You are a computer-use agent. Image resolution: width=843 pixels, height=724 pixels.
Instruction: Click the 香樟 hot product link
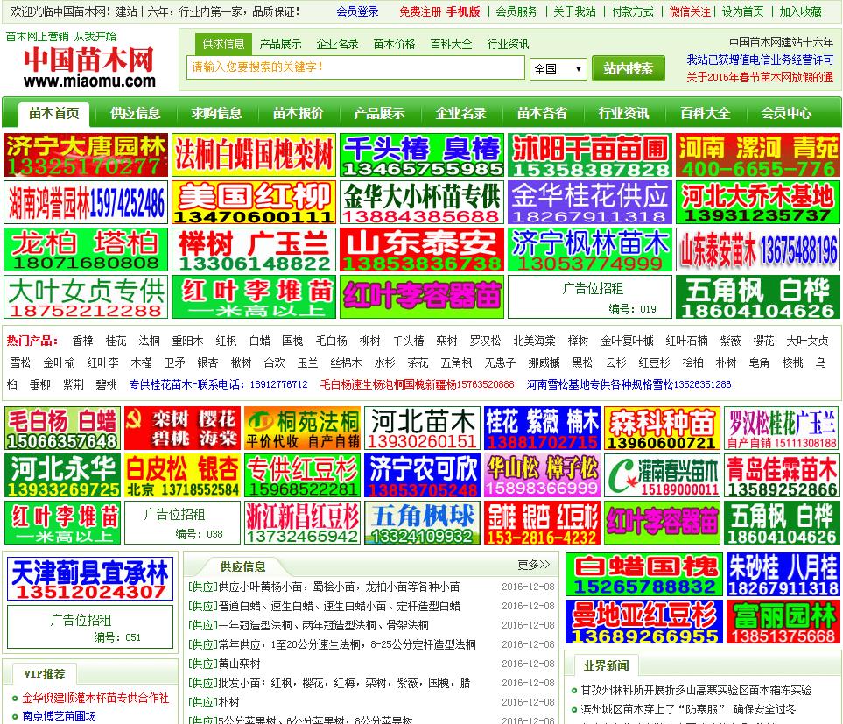point(83,341)
